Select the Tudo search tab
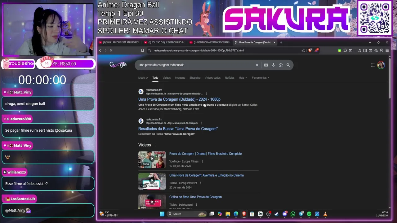This screenshot has width=397, height=223. click(x=155, y=78)
